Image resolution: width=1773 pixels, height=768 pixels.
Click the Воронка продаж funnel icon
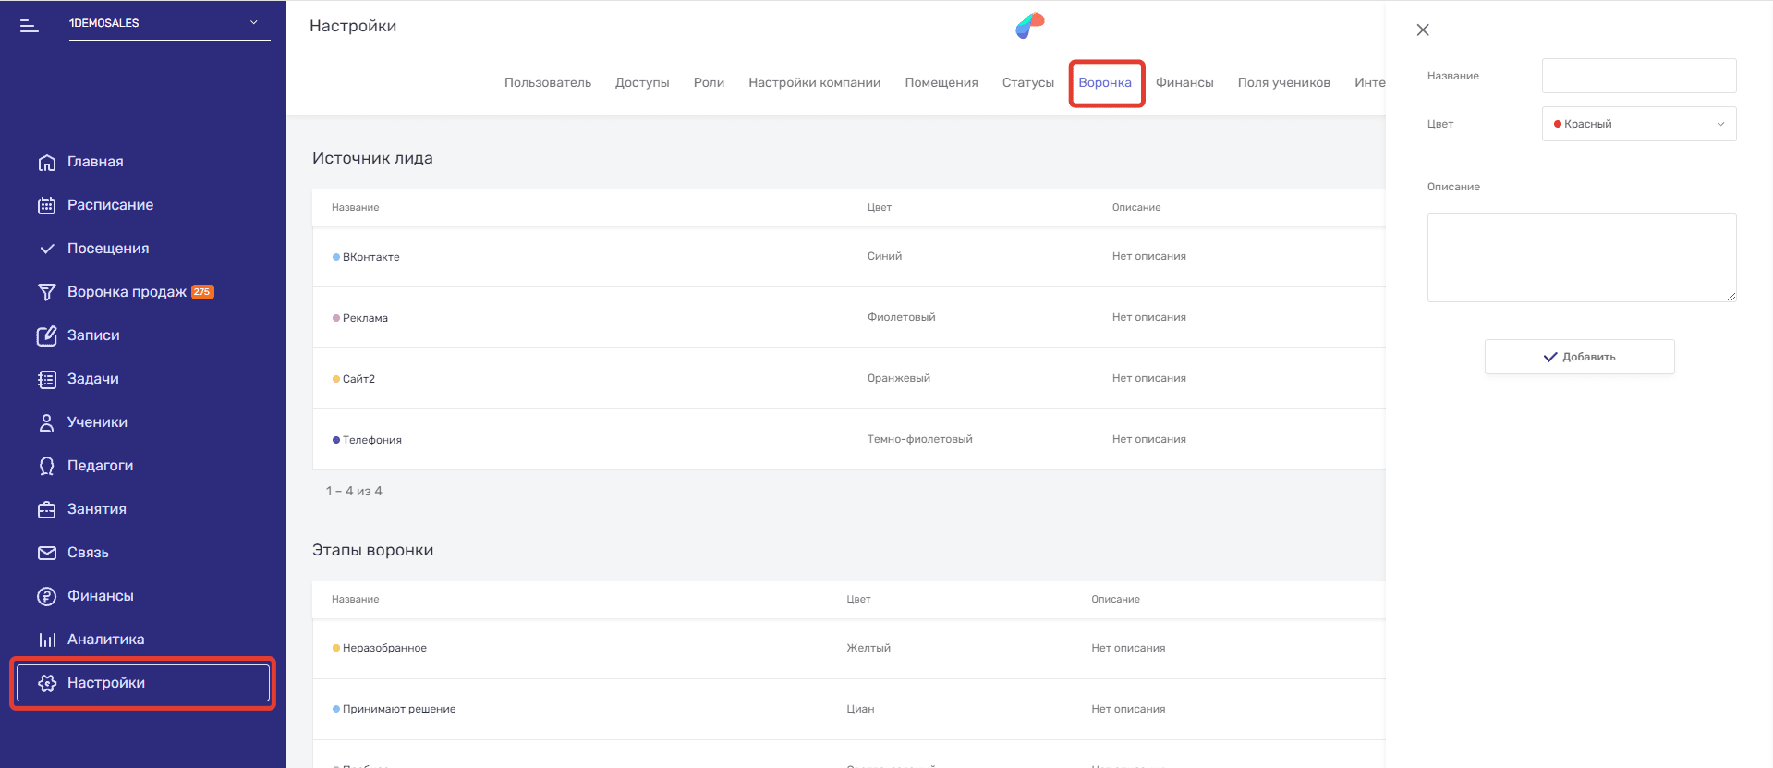(x=46, y=293)
